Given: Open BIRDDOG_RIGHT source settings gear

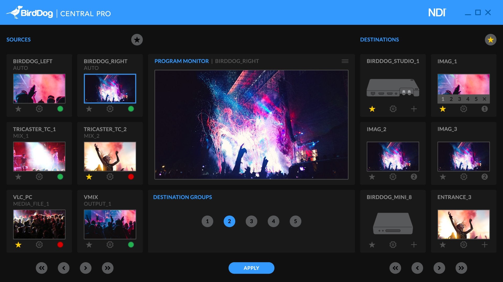Looking at the screenshot, I should click(x=110, y=109).
